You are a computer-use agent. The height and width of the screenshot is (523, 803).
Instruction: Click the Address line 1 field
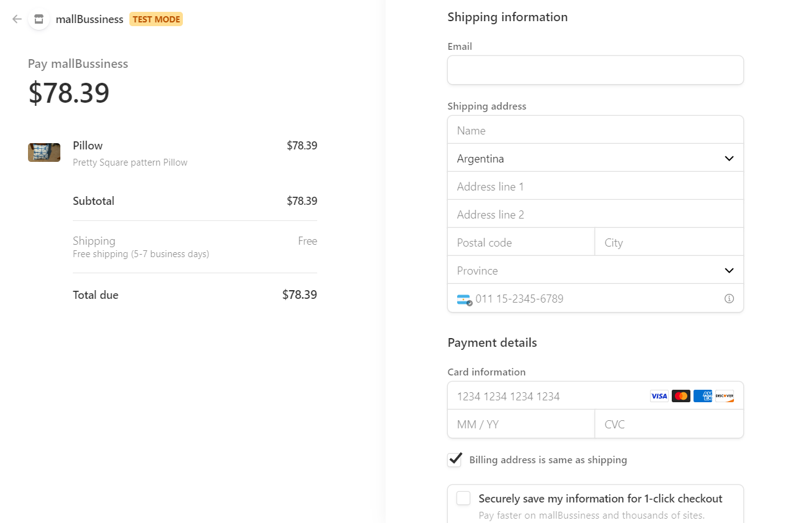pos(595,187)
